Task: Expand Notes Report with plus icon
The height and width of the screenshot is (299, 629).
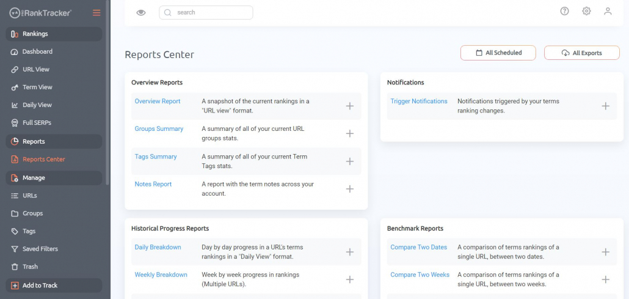Action: click(x=350, y=189)
